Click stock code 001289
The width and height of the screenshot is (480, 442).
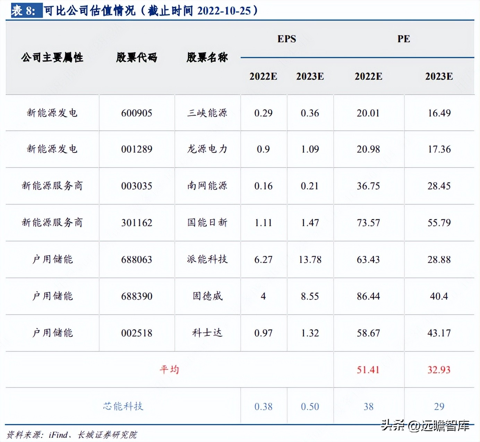(137, 149)
